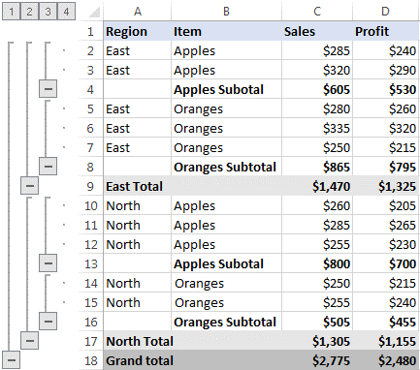The height and width of the screenshot is (370, 420).
Task: Select the Grand total cell
Action: [138, 360]
